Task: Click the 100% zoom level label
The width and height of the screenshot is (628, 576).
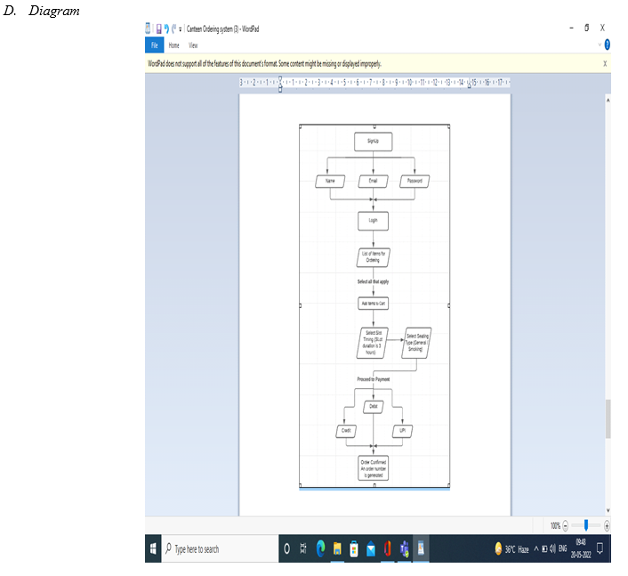Action: point(555,525)
